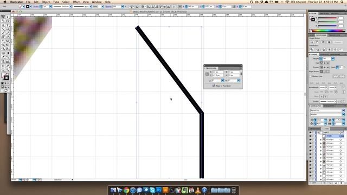
Task: Click the Minus Back pathfinder icon
Action: click(340, 49)
